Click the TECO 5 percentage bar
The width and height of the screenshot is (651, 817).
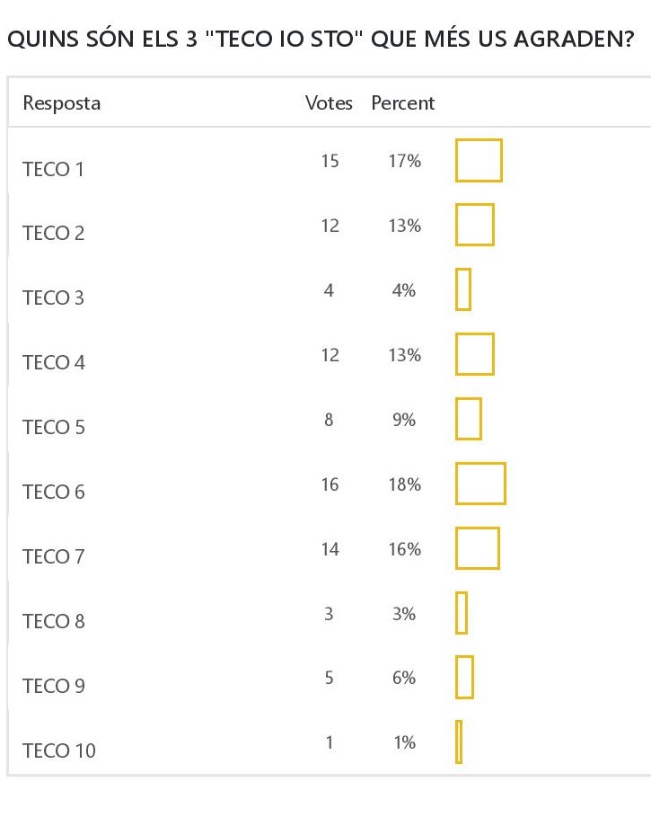469,419
